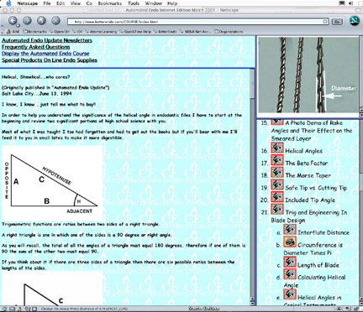
Task: Click the icon beside Interflute Distance
Action: [x=290, y=229]
